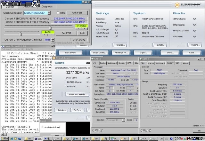Click the Checksum: DE4AEC76 line in Super PI
This screenshot has height=141, width=205.
coord(16,127)
